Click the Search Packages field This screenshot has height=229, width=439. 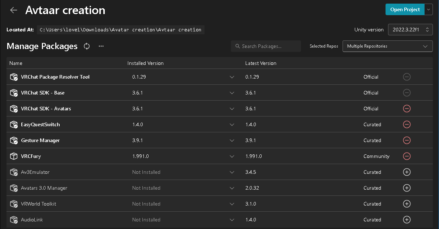pyautogui.click(x=266, y=46)
